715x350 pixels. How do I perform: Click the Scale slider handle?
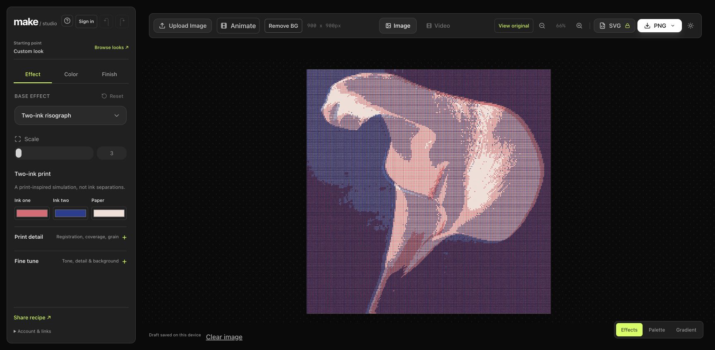(19, 153)
